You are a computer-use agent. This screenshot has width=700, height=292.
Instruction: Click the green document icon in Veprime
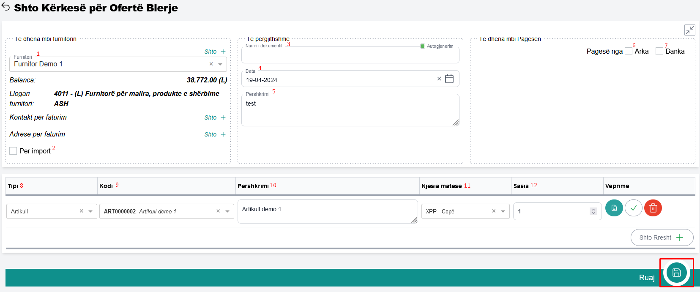(614, 208)
